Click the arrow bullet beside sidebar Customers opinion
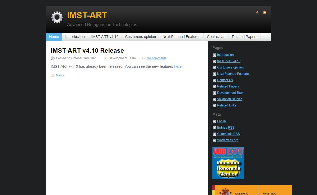 214,68
